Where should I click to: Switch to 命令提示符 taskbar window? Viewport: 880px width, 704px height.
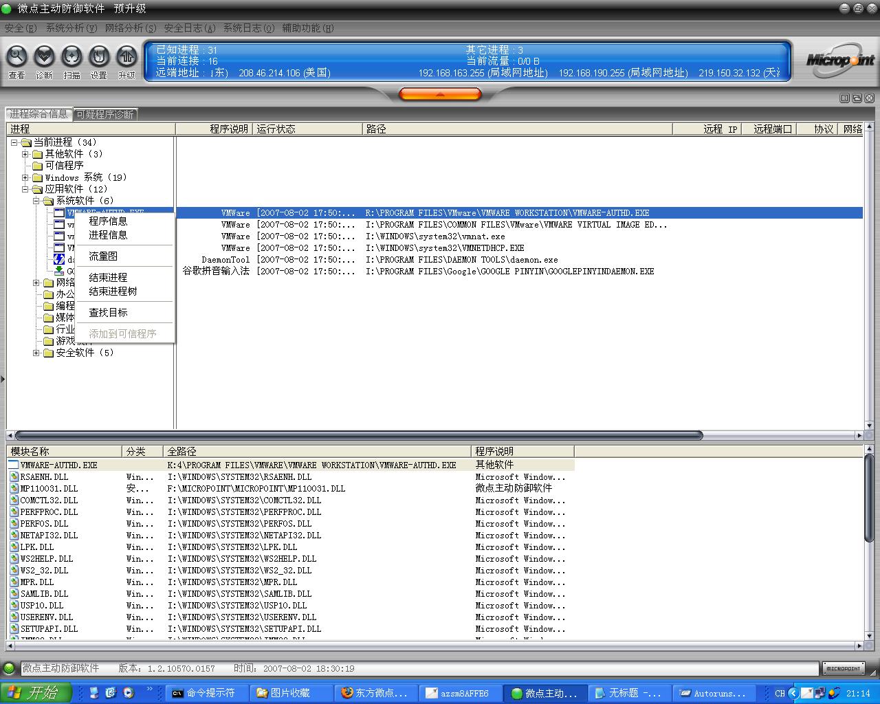tap(207, 693)
